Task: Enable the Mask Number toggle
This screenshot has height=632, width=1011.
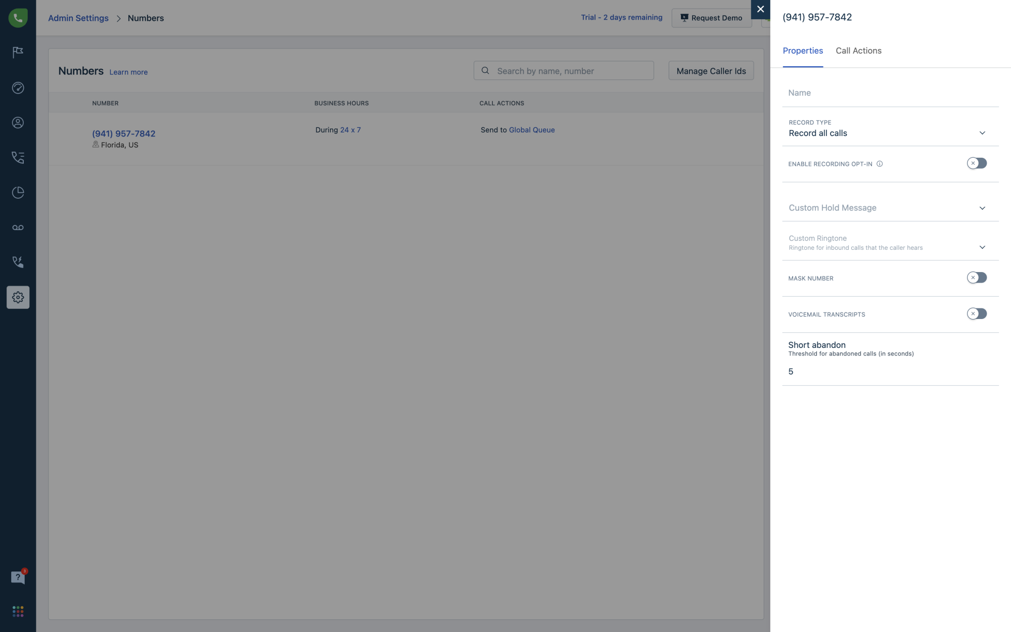Action: tap(976, 278)
